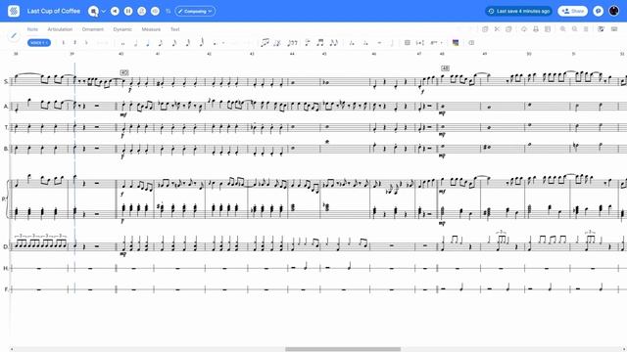Click the cut scissors icon
Screen dimensions: 627x352
(497, 29)
